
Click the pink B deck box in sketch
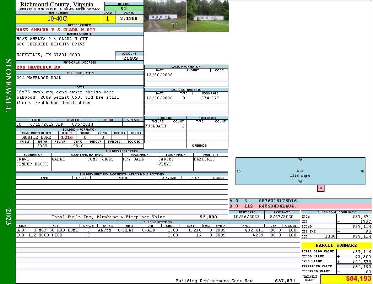pos(320,188)
